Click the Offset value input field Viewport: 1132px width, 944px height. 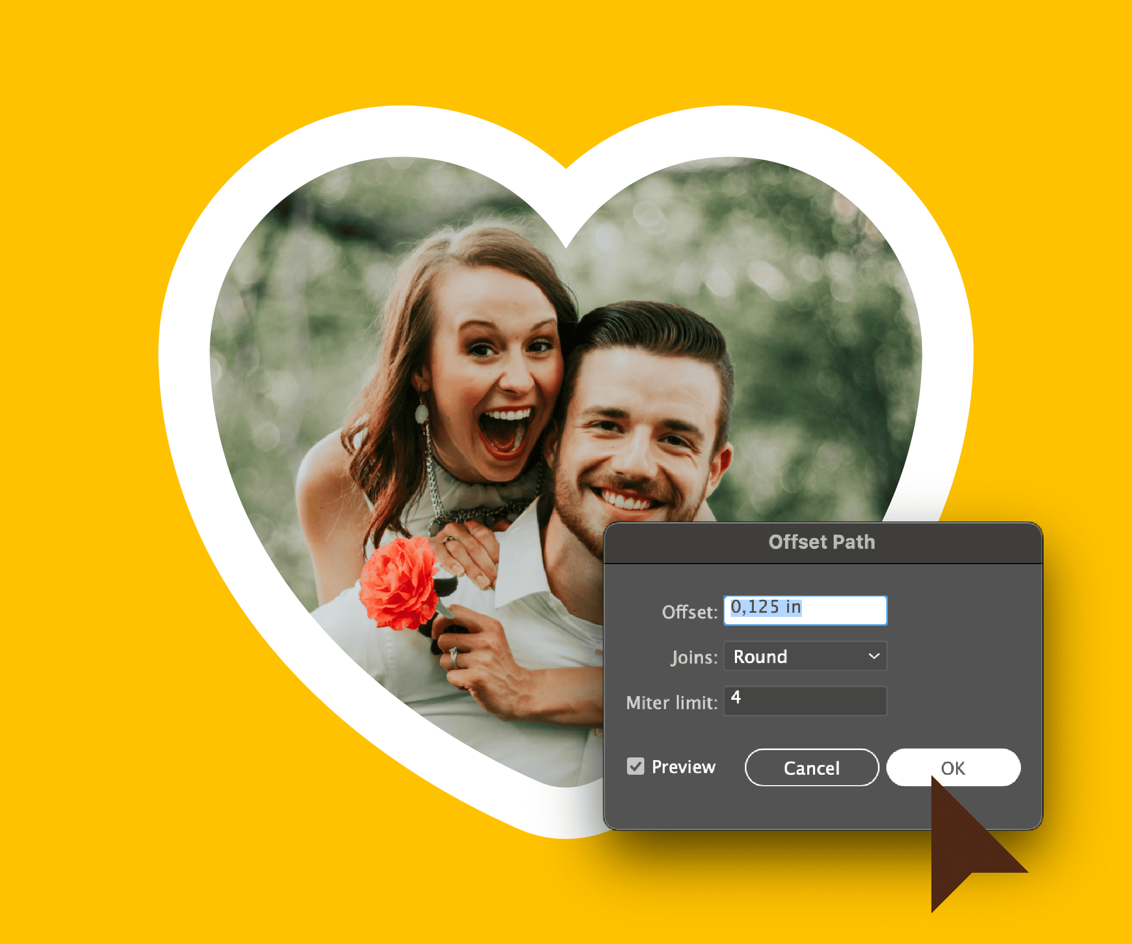[805, 610]
